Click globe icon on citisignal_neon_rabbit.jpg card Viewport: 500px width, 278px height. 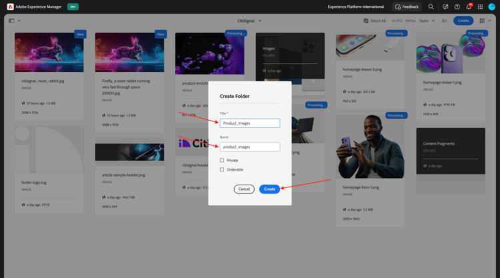(x=23, y=103)
